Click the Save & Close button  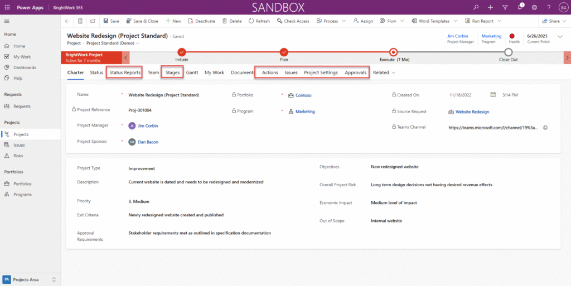tap(142, 21)
